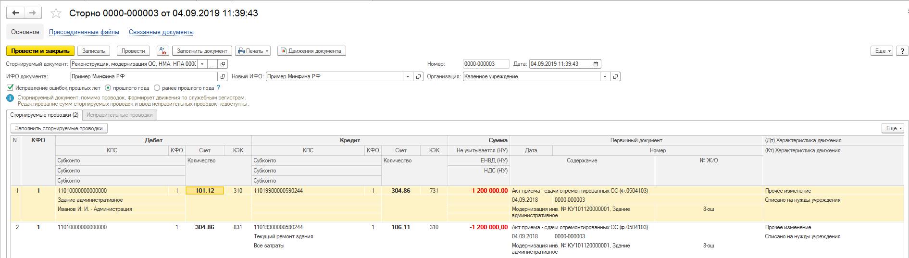Open the Новый ИФО record icon
Viewport: 909px width, 258px height.
click(419, 76)
